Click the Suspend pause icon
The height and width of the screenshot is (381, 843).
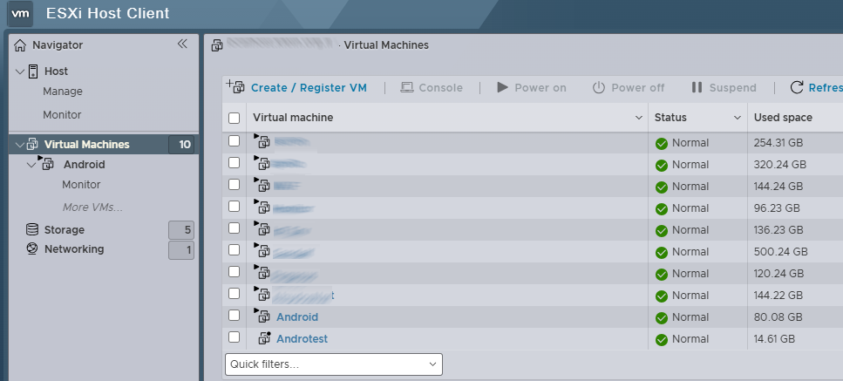pyautogui.click(x=697, y=87)
